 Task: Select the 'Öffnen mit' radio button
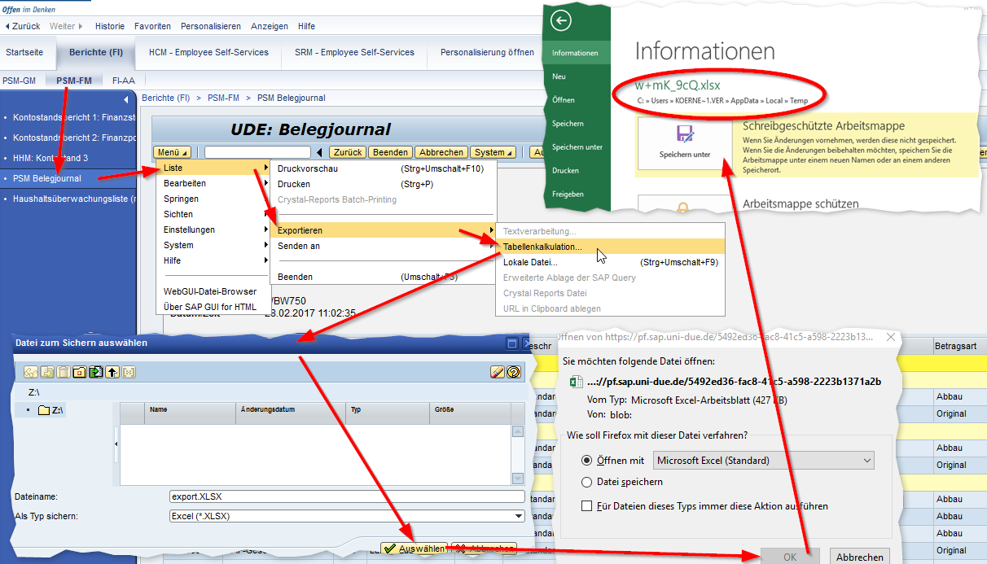click(x=587, y=461)
